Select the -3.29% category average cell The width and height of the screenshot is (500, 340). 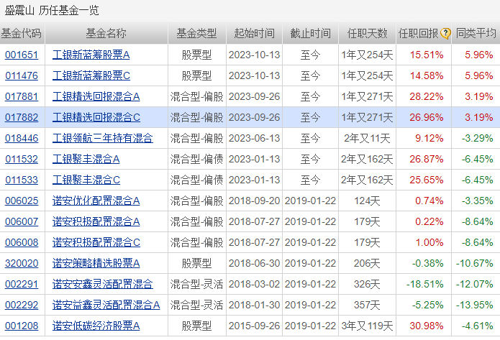click(x=478, y=138)
